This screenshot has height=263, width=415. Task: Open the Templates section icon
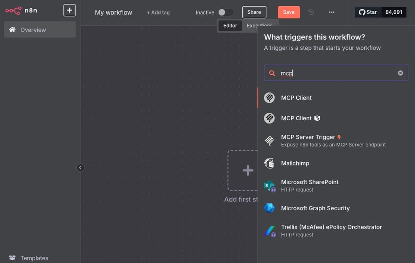click(x=12, y=257)
